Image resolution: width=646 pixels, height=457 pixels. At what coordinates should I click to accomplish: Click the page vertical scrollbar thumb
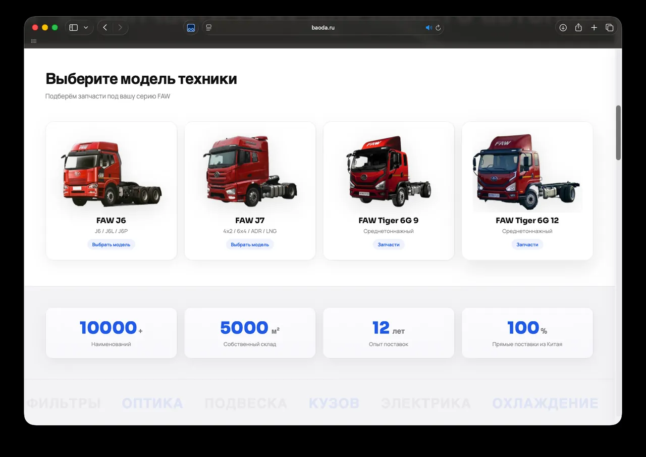[618, 133]
